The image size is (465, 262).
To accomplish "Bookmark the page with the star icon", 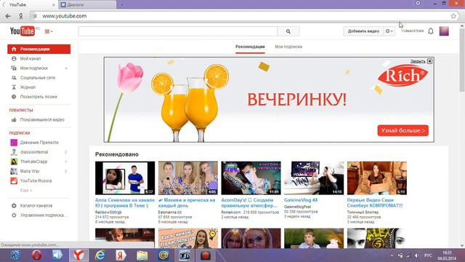I will (x=453, y=16).
